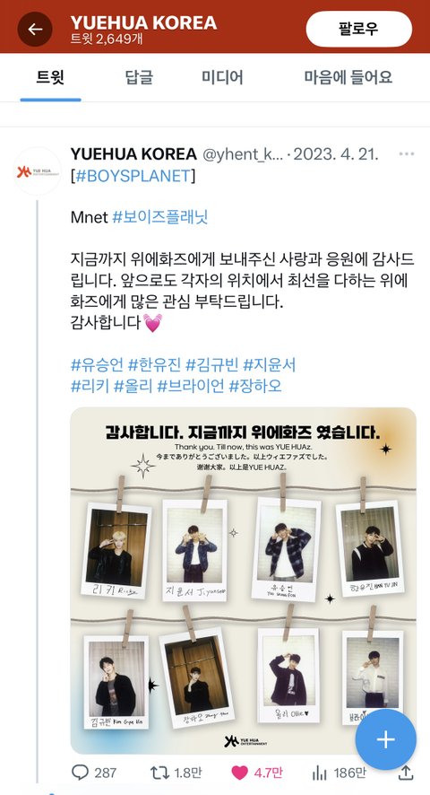The image size is (430, 795).
Task: Open the tweet date 2023. 4. 21.
Action: 336,154
